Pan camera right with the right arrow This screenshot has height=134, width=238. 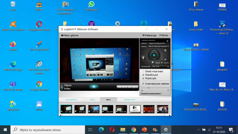pyautogui.click(x=158, y=55)
